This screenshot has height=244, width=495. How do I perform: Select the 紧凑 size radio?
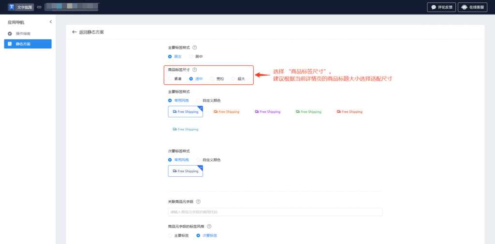170,79
